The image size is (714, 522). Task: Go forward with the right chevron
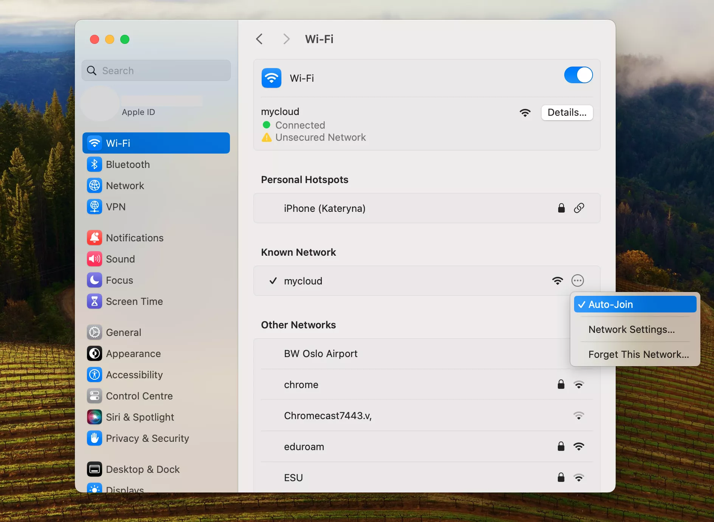point(286,39)
